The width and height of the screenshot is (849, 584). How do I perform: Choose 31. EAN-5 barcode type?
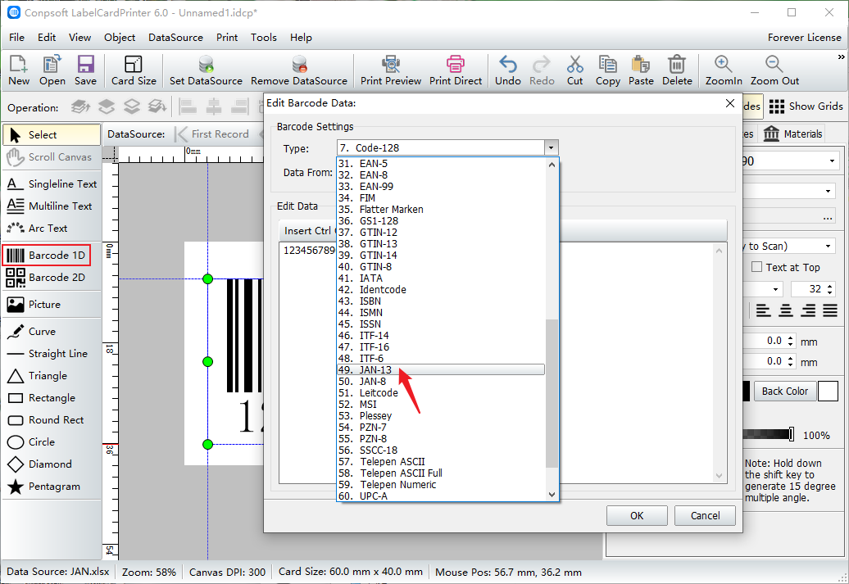click(x=441, y=164)
